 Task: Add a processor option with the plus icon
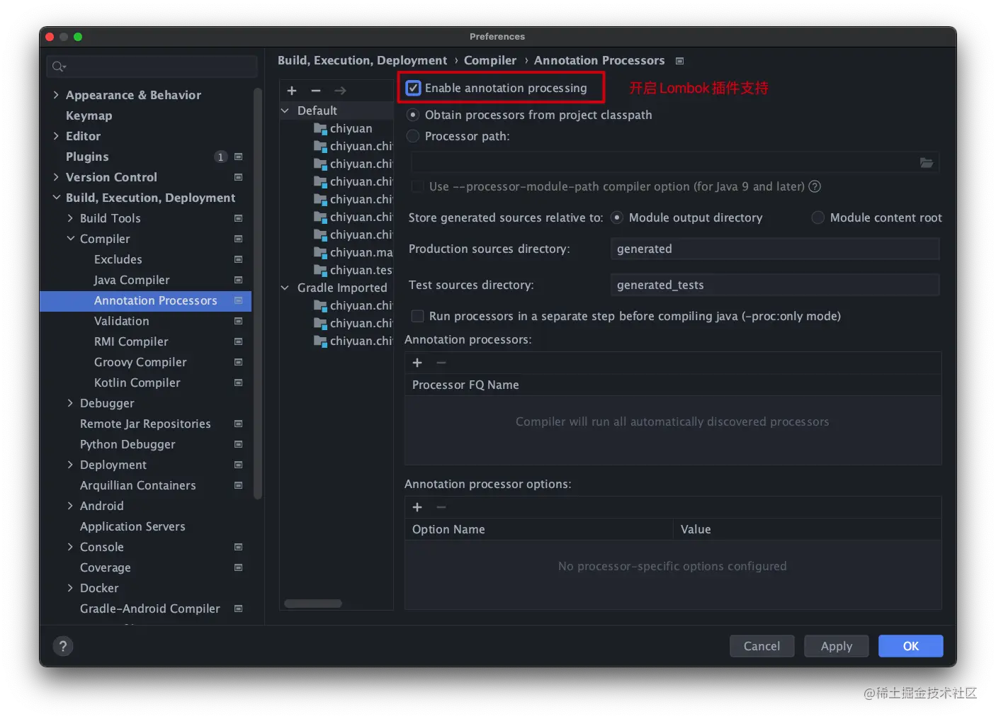coord(417,507)
